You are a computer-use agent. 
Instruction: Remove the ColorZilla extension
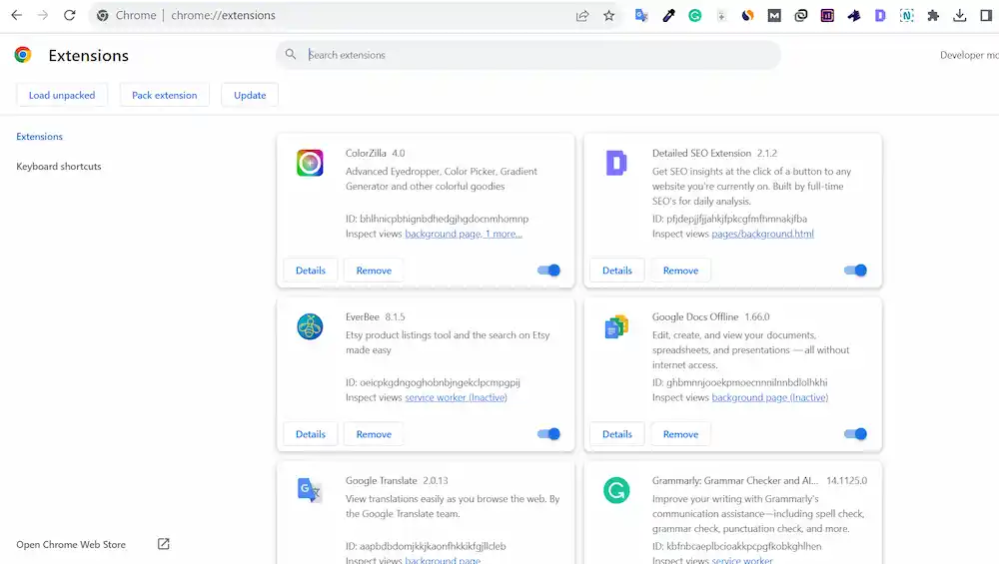pyautogui.click(x=374, y=271)
